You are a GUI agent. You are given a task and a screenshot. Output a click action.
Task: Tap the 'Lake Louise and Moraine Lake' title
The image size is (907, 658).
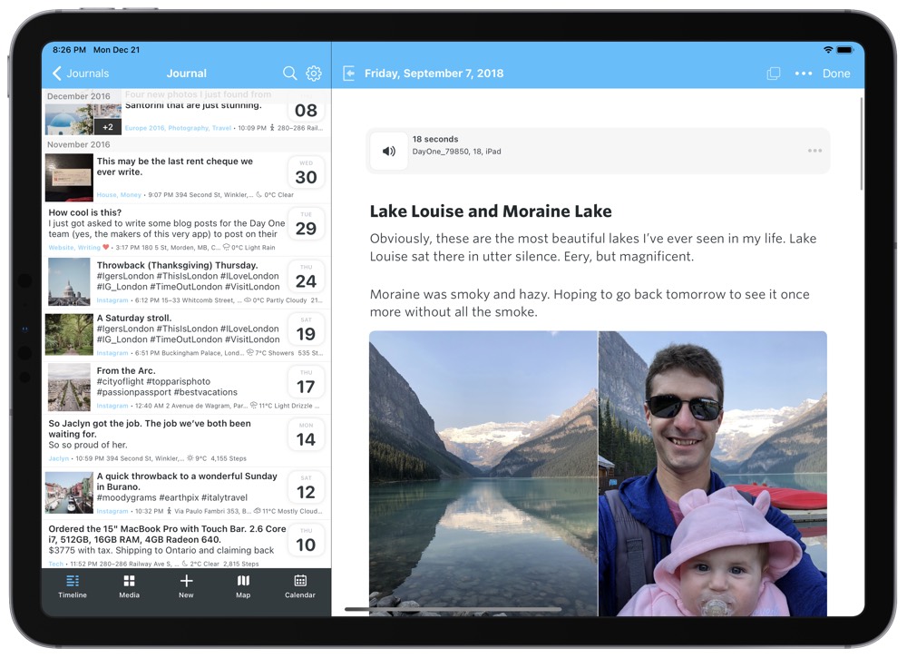[x=491, y=211]
